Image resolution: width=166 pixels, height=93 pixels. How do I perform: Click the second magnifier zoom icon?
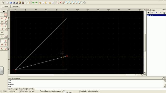click(x=70, y=3)
